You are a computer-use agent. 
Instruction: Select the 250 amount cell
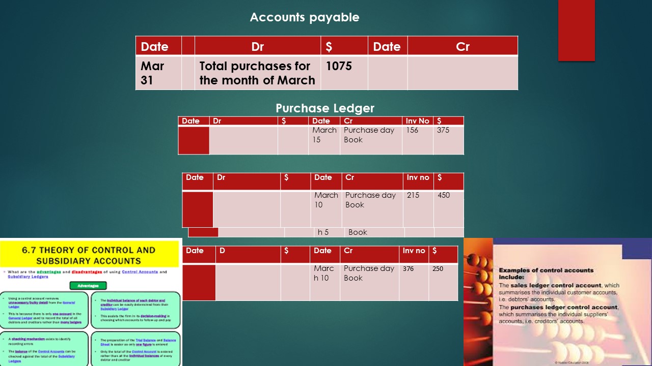point(443,273)
